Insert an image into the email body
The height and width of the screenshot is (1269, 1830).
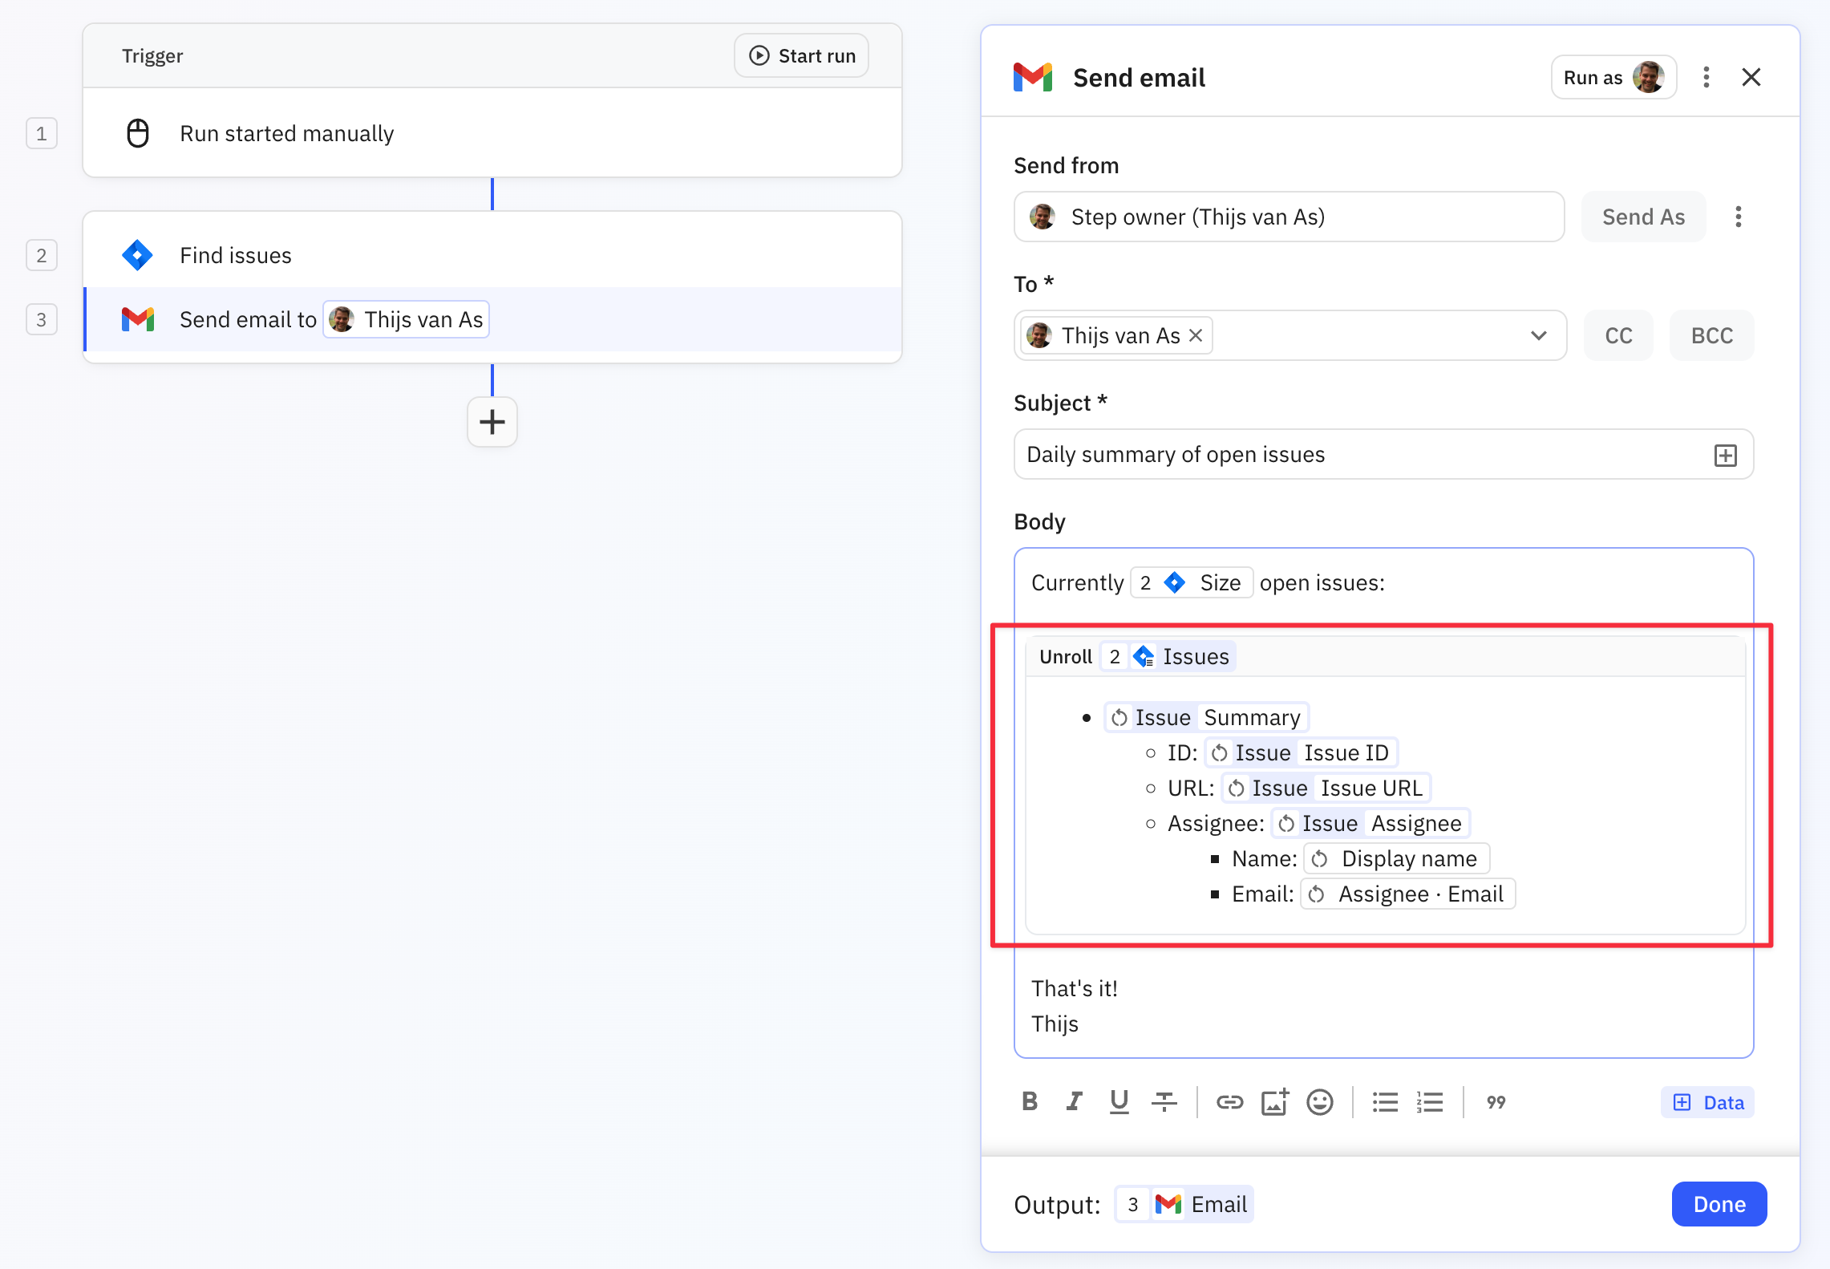(1274, 1101)
